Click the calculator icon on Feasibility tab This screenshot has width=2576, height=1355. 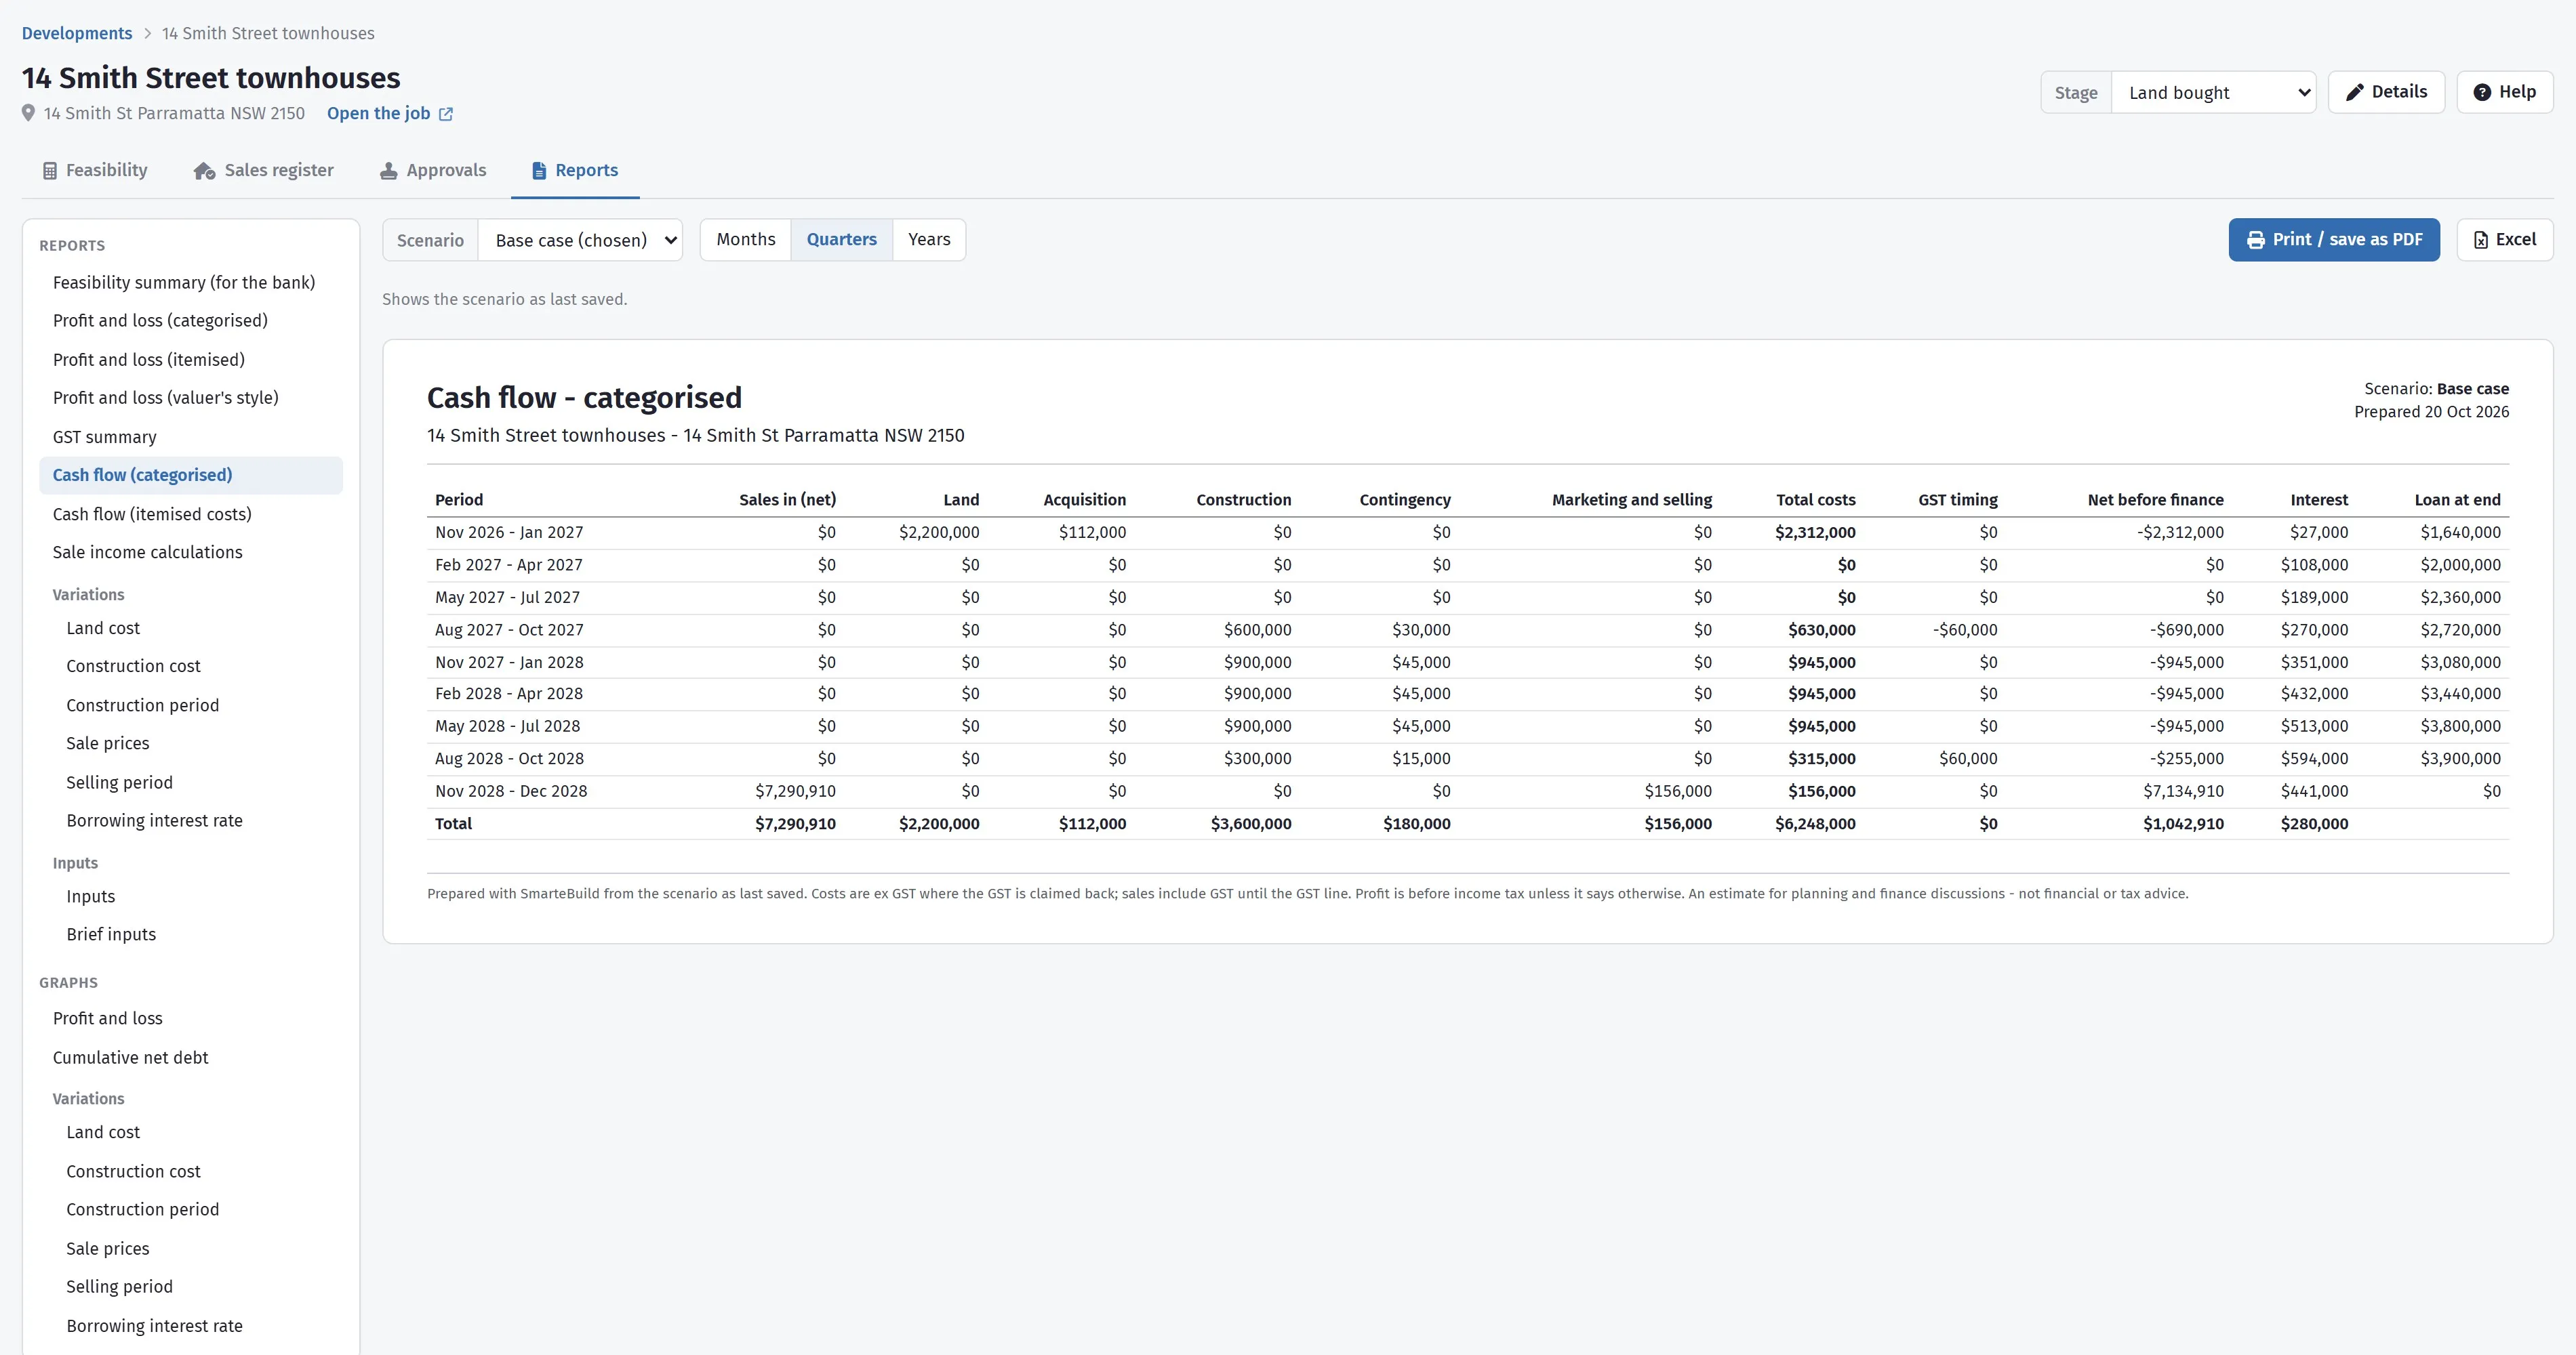50,171
